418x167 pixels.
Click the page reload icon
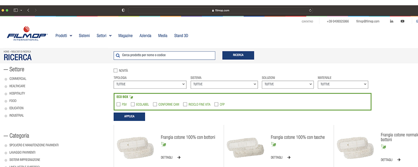pos(310,10)
